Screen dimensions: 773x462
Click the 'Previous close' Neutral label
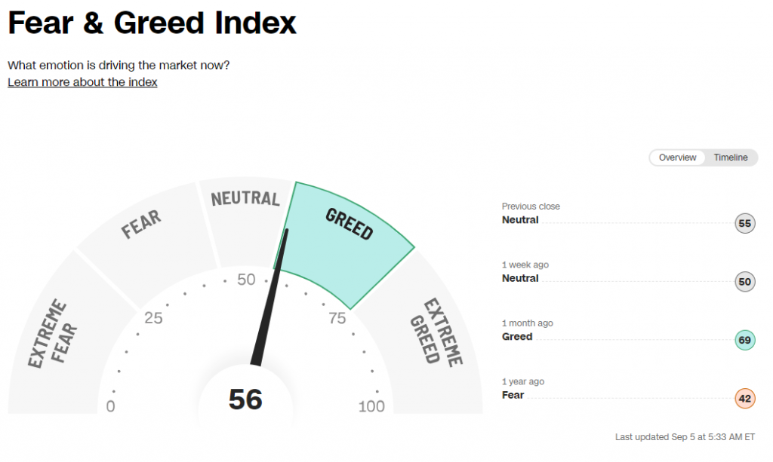click(x=520, y=220)
